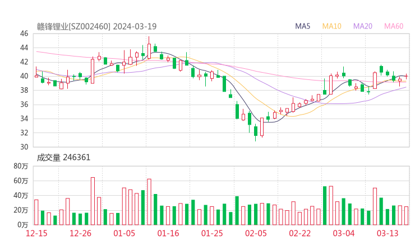
Task: Click the MA60 legend label
Action: 394,26
